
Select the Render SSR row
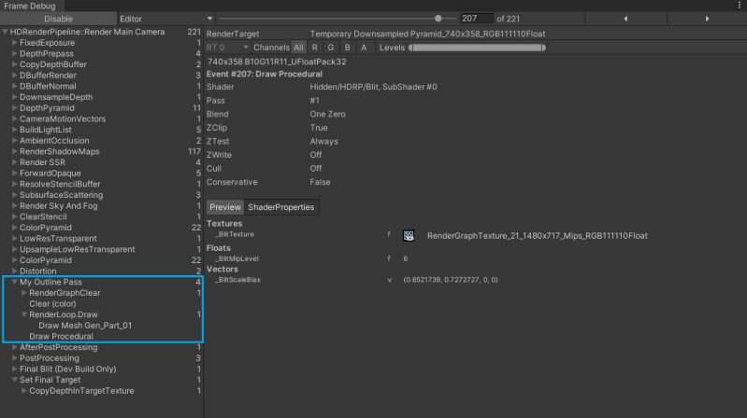(102, 162)
